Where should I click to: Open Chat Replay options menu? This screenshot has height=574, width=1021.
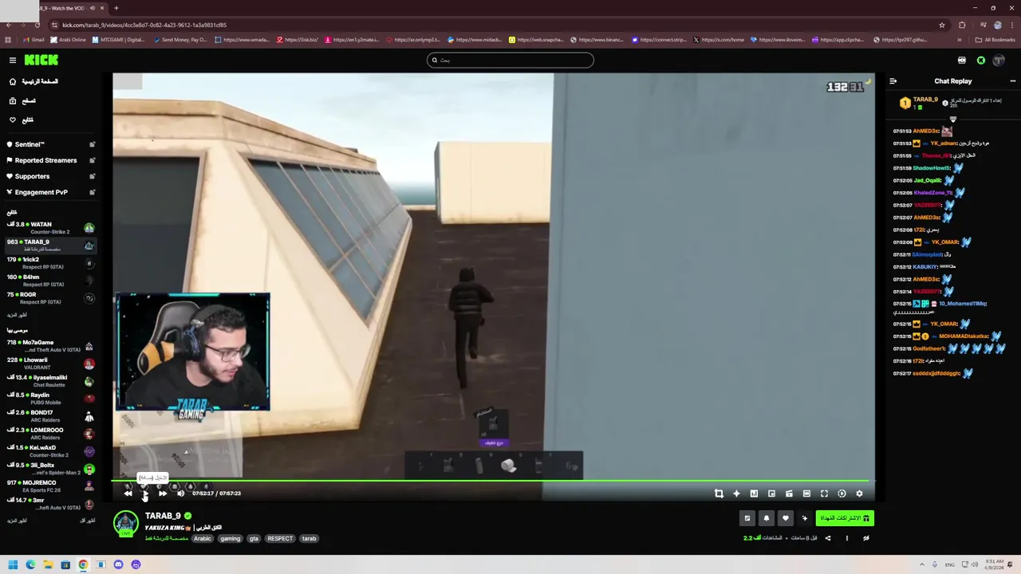[1013, 81]
